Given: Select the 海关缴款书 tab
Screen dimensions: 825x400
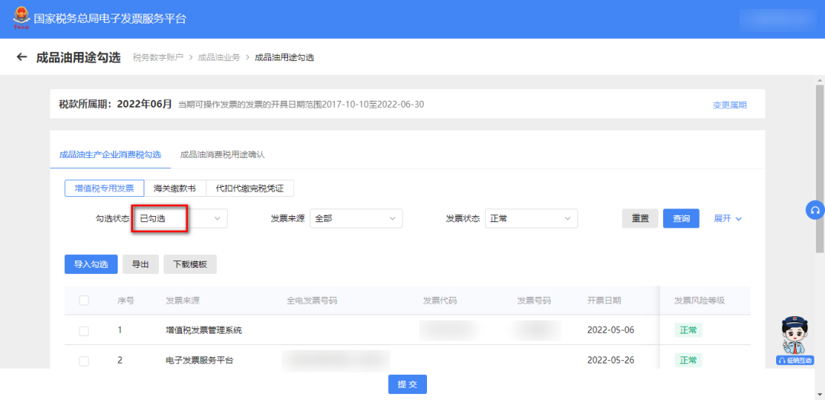Looking at the screenshot, I should [175, 189].
